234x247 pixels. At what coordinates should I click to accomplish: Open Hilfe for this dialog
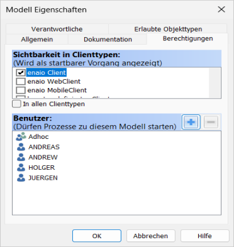click(x=204, y=236)
